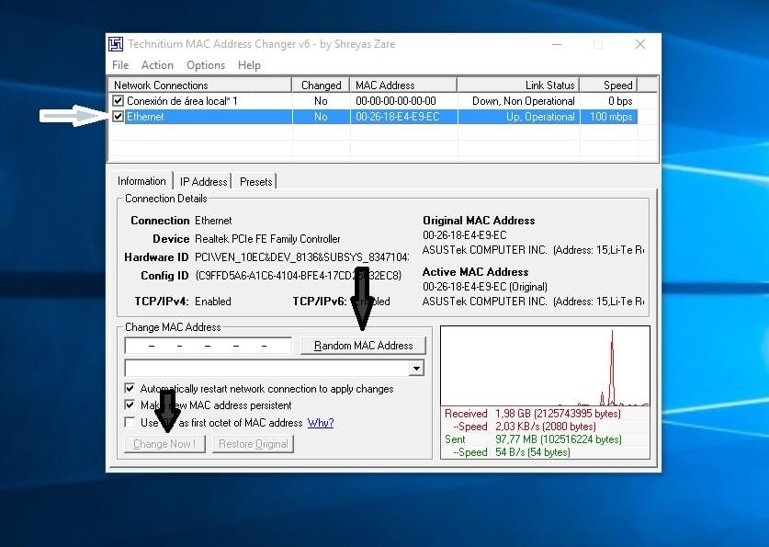The image size is (769, 547).
Task: Sort by the MAC Address column header
Action: (x=403, y=85)
